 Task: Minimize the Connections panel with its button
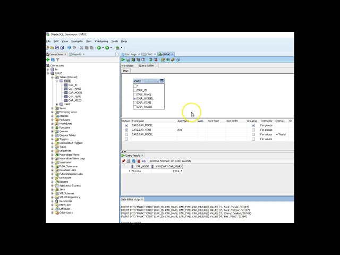(116, 54)
